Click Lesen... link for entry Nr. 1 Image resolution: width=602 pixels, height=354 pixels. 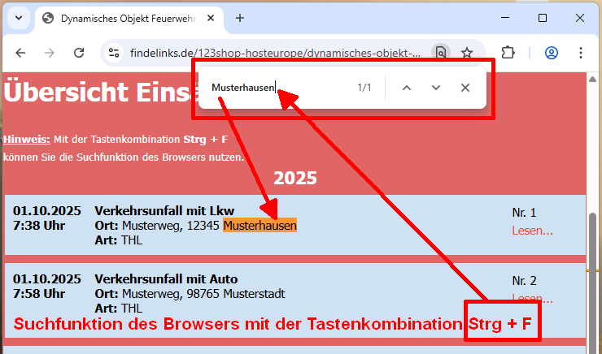[532, 231]
